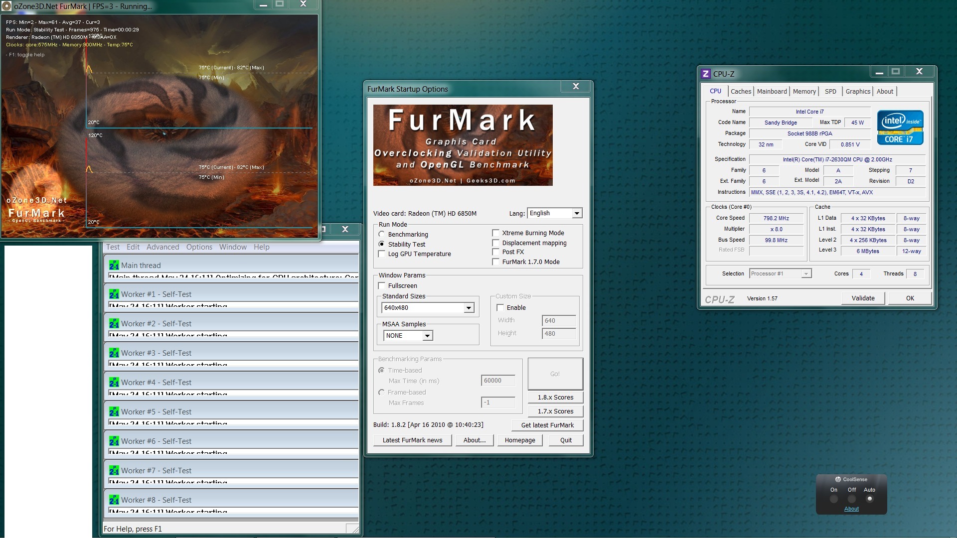Click the Worker #8 Self-Test icon
957x538 pixels.
coord(114,500)
